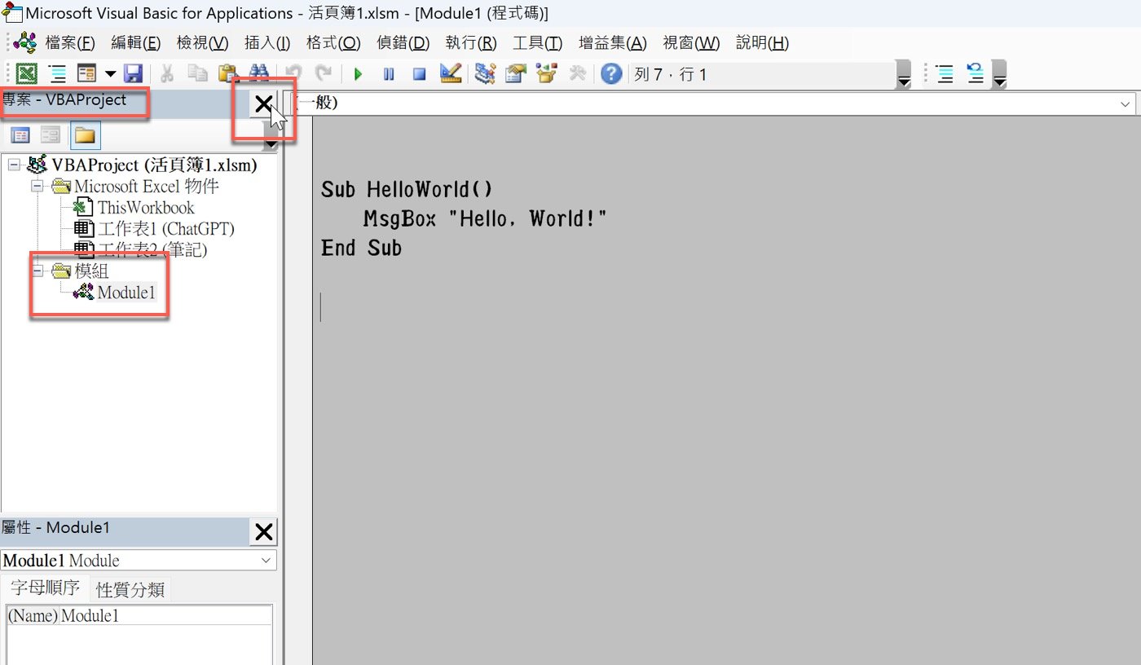Viewport: 1141px width, 665px height.
Task: Open the 說明(H) menu
Action: 762,42
